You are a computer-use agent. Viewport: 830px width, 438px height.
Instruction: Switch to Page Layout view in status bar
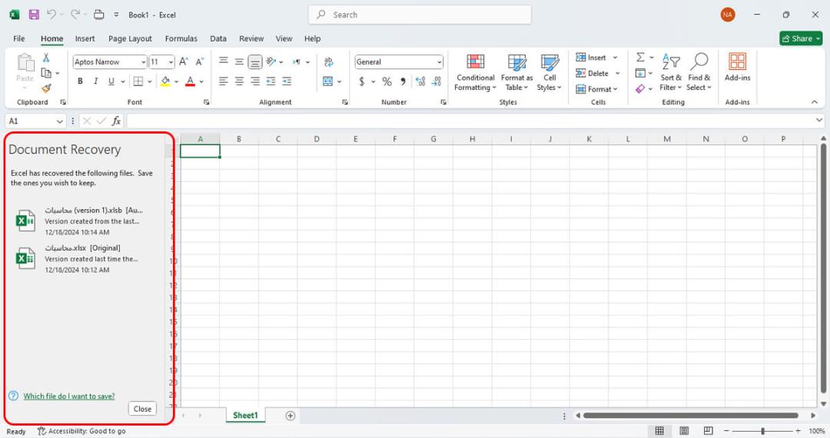point(684,430)
